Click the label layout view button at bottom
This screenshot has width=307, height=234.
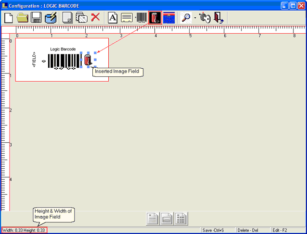[x=167, y=219]
